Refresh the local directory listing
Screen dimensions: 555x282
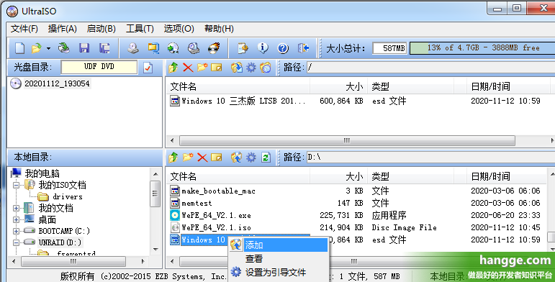click(x=266, y=157)
